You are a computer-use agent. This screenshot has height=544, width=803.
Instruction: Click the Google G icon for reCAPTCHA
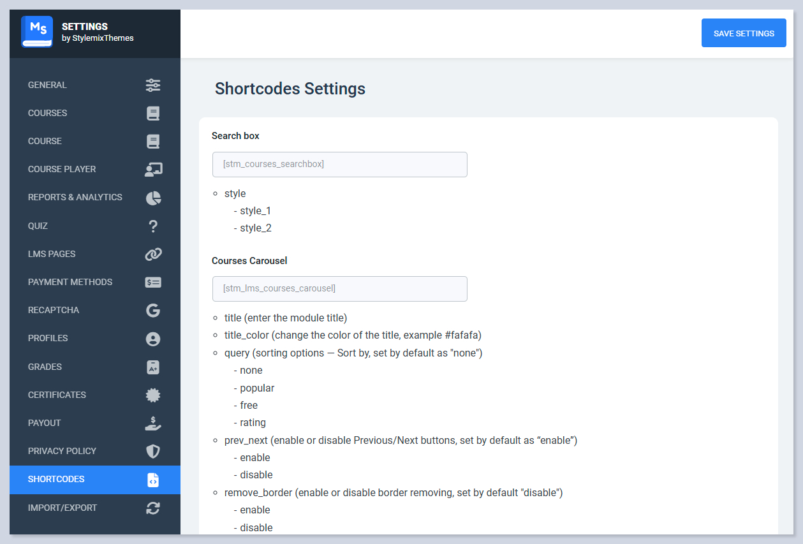(153, 311)
